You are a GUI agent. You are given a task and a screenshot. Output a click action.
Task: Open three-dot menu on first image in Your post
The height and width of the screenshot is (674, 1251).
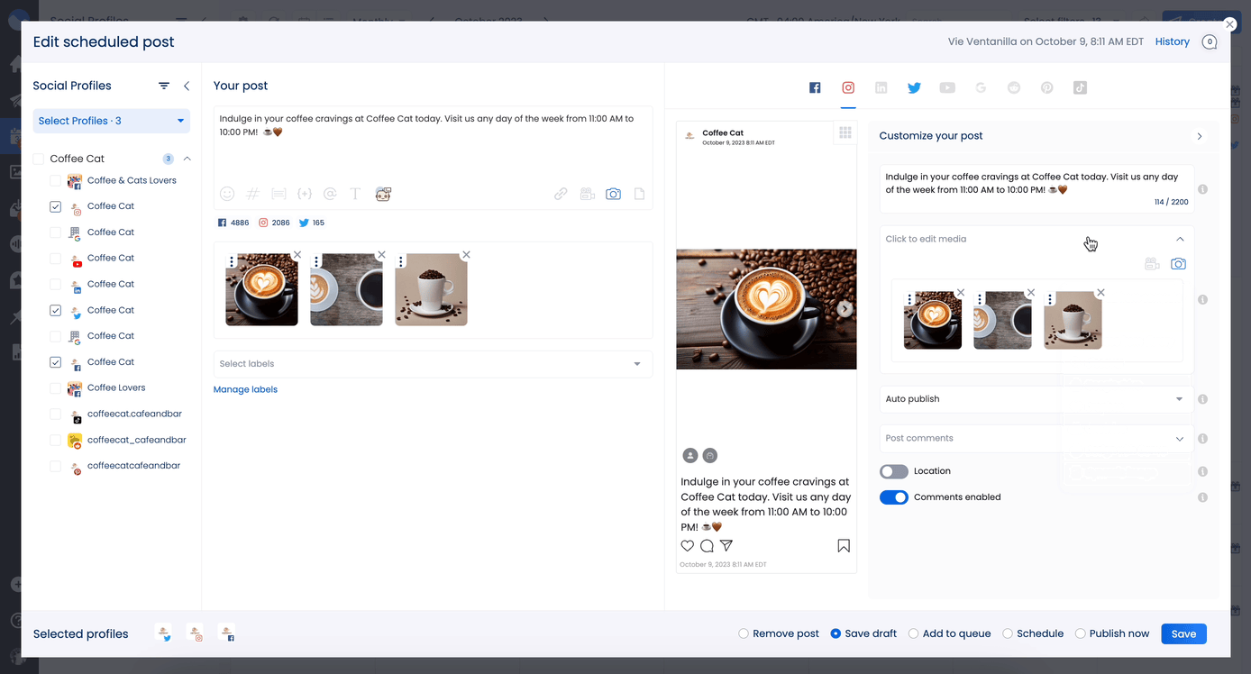click(x=232, y=261)
